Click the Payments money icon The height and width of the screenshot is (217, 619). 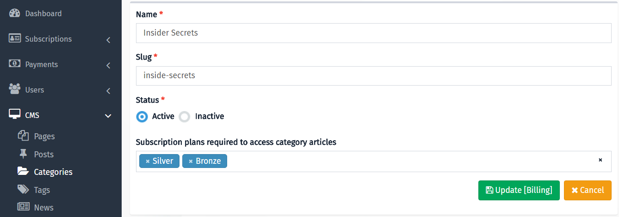15,64
